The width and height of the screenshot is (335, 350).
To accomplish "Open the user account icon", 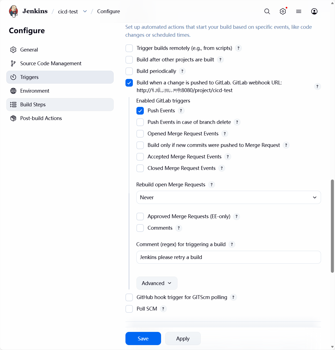I will tap(314, 11).
